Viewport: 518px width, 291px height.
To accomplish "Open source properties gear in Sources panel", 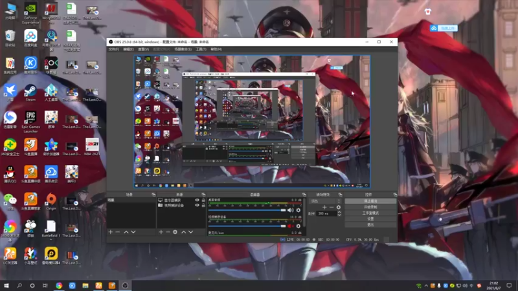I will tap(175, 232).
